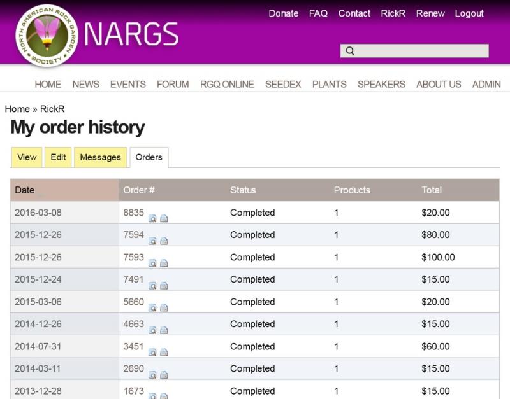Click the Logout link
This screenshot has height=399, width=510.
click(469, 13)
